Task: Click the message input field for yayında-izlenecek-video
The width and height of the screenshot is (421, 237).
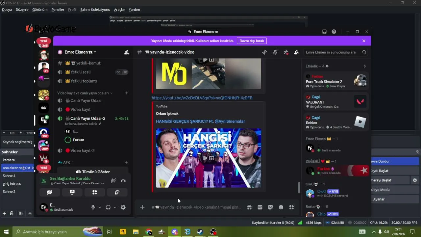Action: point(196,207)
